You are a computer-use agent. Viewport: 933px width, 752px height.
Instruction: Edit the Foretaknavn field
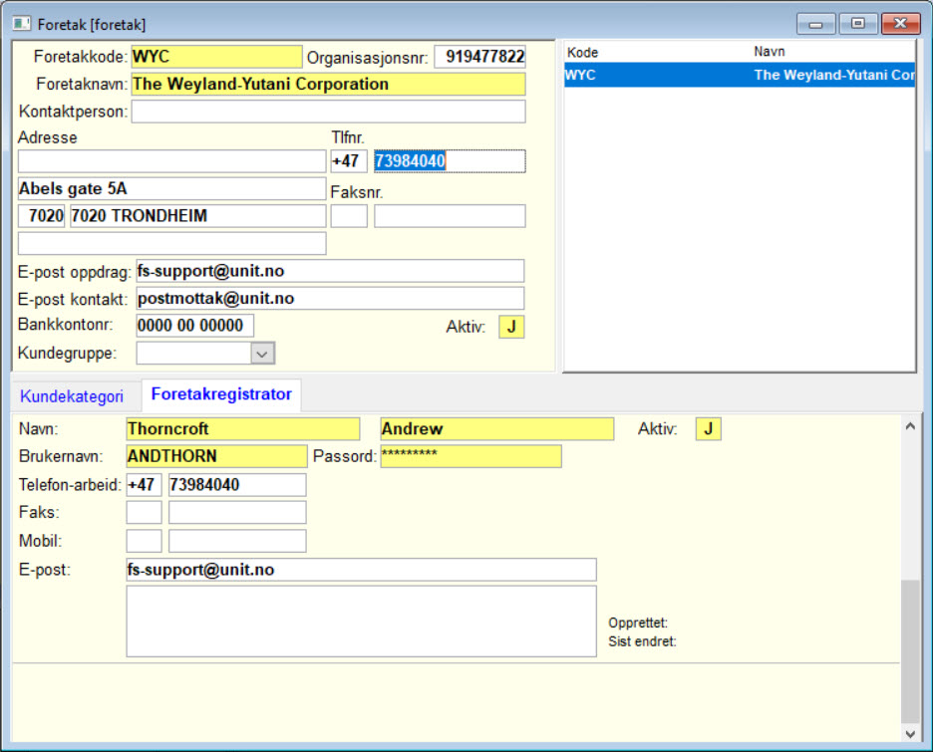click(329, 85)
